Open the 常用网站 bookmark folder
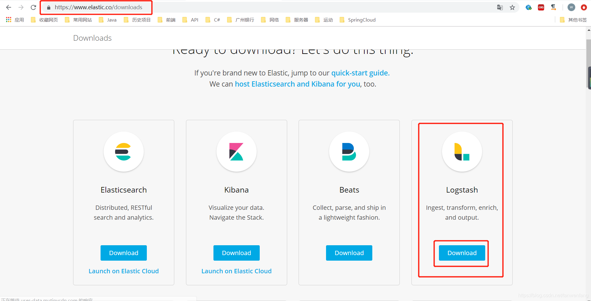The width and height of the screenshot is (591, 301). (x=78, y=20)
